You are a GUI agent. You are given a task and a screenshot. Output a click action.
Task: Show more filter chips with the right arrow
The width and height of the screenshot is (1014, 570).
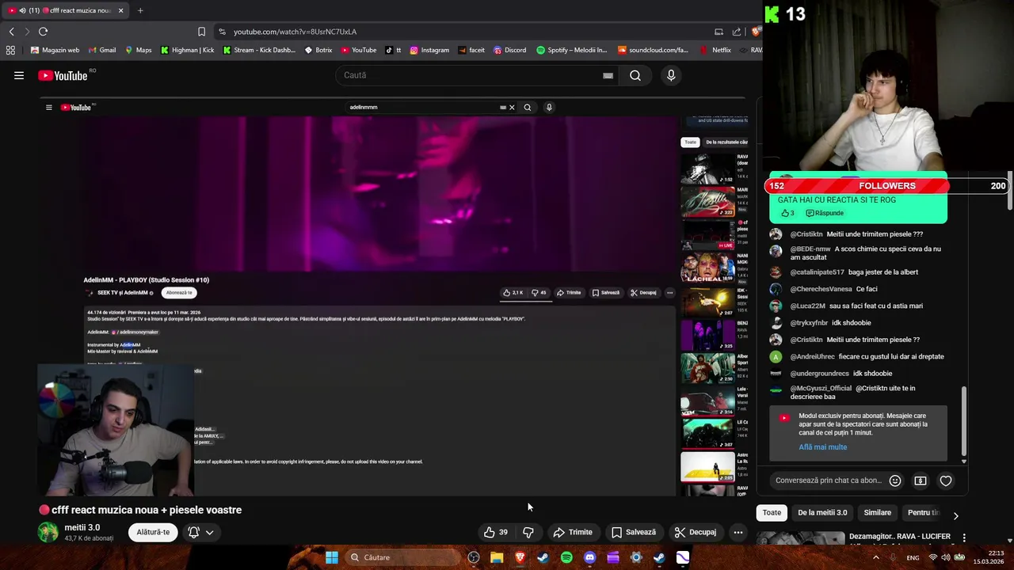click(x=955, y=515)
